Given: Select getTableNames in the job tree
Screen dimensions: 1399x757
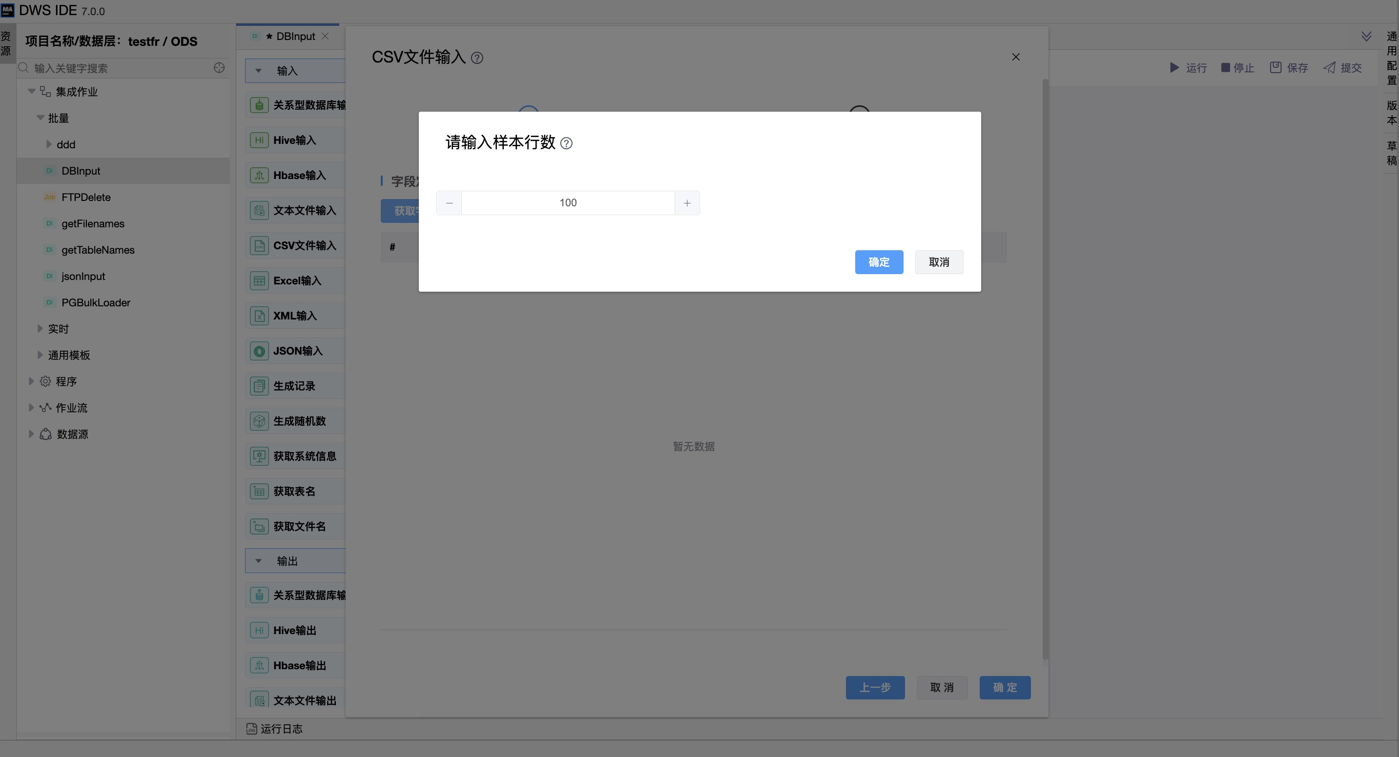Looking at the screenshot, I should pos(98,250).
